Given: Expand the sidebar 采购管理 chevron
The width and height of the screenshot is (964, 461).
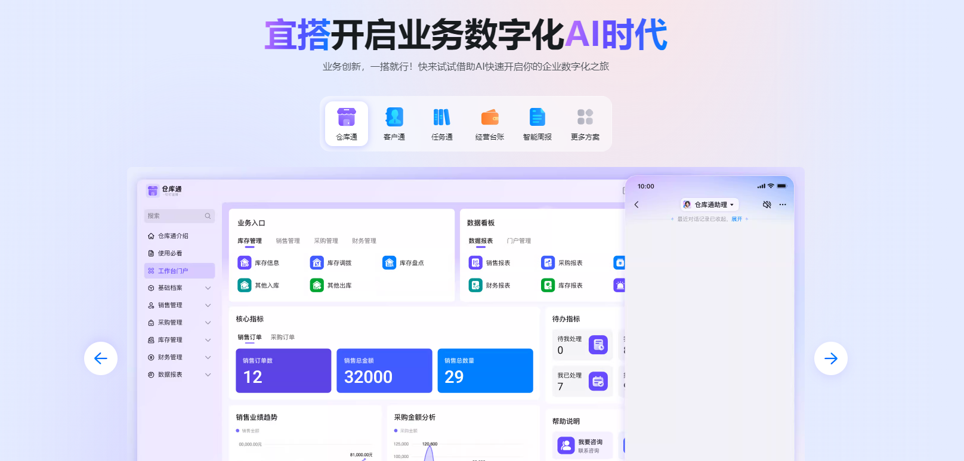Looking at the screenshot, I should tap(208, 323).
